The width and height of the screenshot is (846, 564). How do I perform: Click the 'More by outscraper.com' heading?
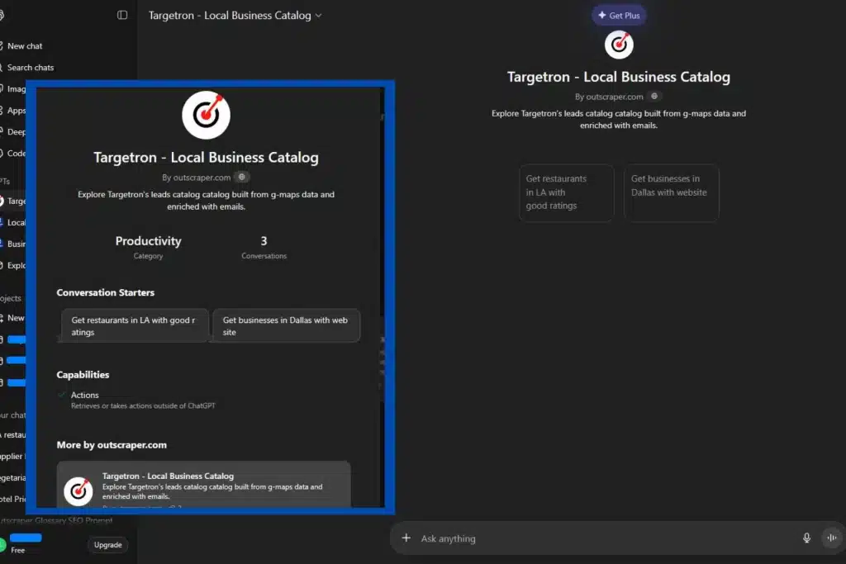(112, 445)
